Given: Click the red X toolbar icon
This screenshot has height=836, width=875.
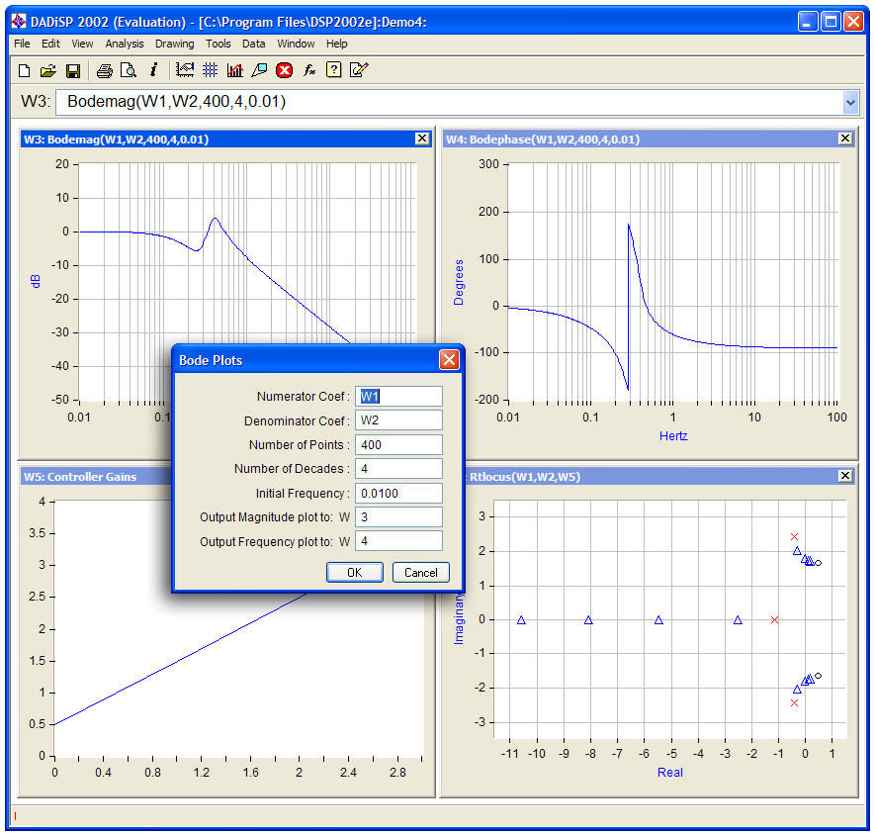Looking at the screenshot, I should [x=284, y=70].
